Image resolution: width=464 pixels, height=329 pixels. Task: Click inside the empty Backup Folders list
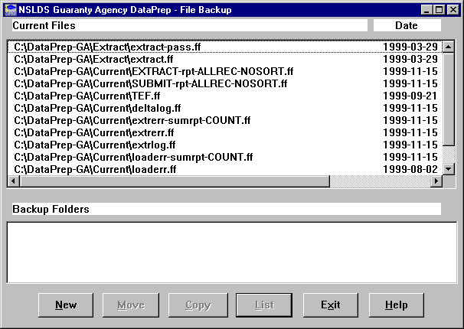point(231,252)
